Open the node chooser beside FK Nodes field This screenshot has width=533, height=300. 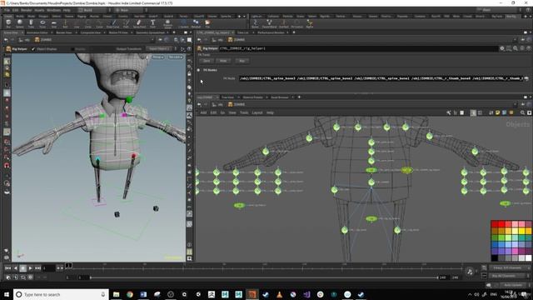coord(526,78)
